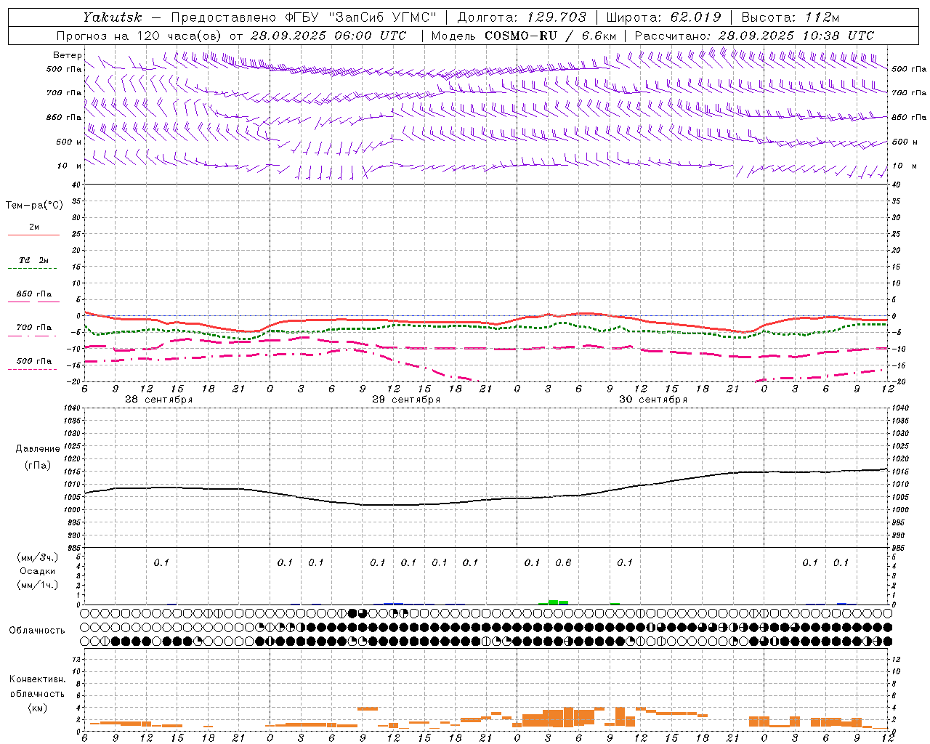Click the '(мм/1ч.)' precipitation unit label
This screenshot has height=744, width=930.
pyautogui.click(x=38, y=585)
